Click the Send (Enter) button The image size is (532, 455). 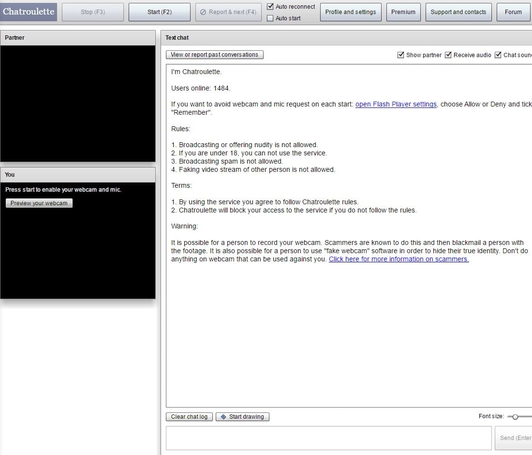[514, 438]
